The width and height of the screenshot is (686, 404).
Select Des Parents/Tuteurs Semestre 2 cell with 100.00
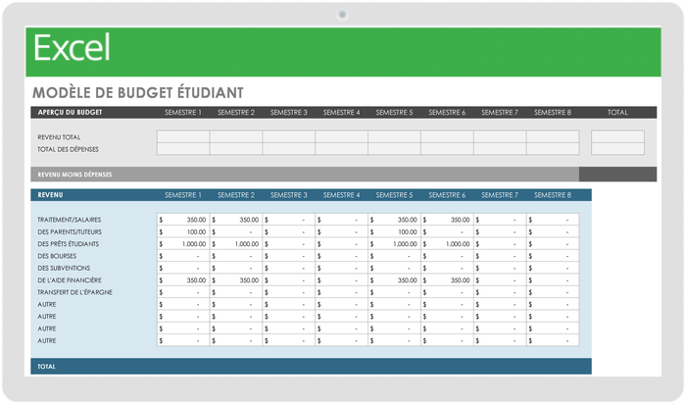click(x=236, y=231)
